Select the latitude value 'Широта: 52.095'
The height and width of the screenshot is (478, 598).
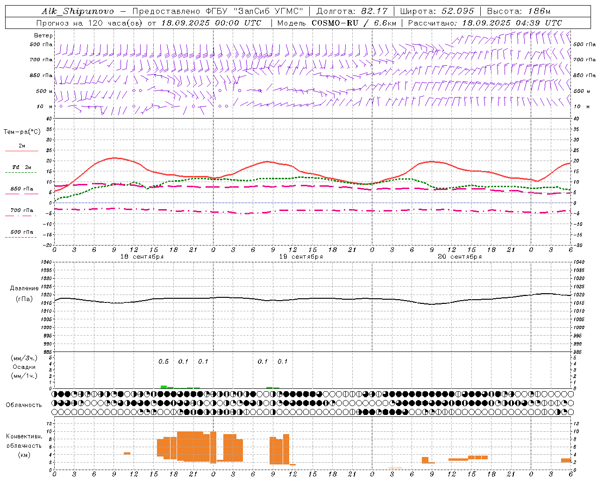(437, 11)
